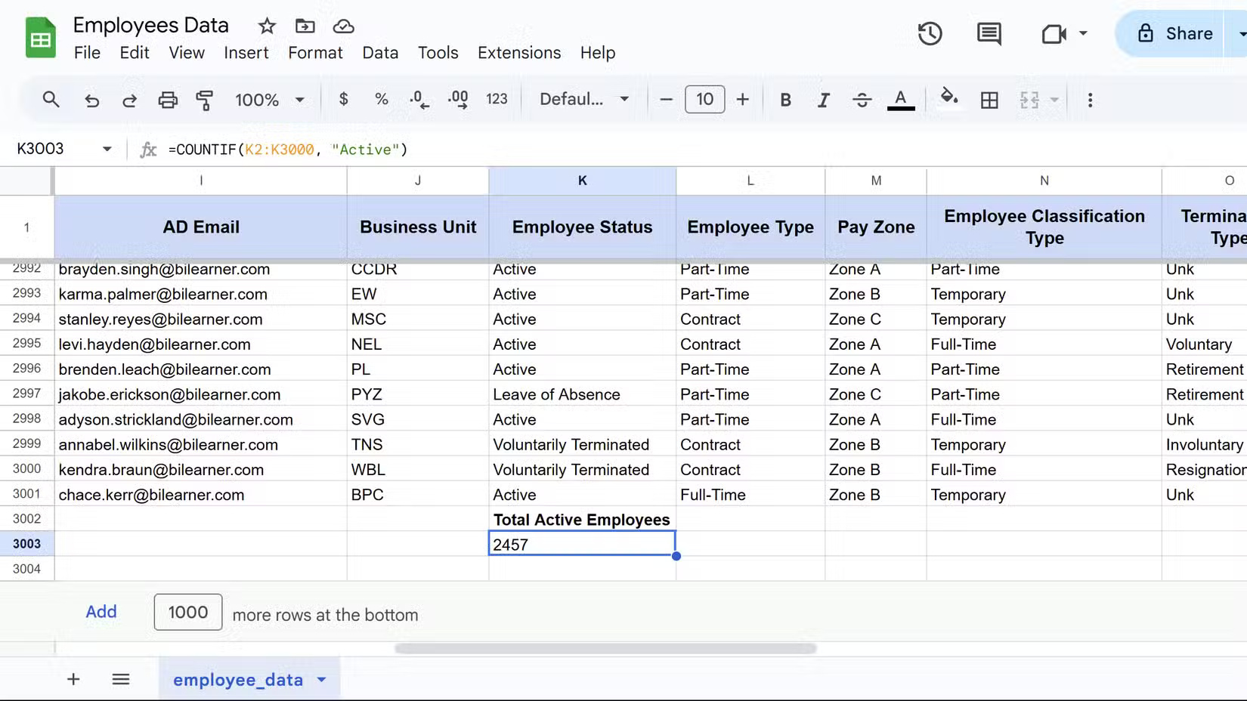The height and width of the screenshot is (701, 1247).
Task: Decrease decimal places
Action: 418,99
